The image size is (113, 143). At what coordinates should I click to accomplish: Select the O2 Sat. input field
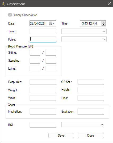tap(91, 82)
